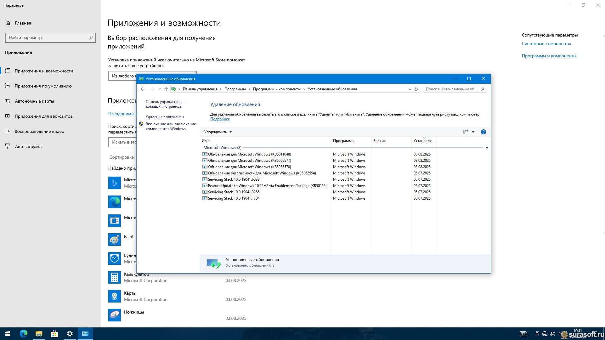The width and height of the screenshot is (605, 340).
Task: Open Программы и компоненты related link
Action: (x=549, y=56)
